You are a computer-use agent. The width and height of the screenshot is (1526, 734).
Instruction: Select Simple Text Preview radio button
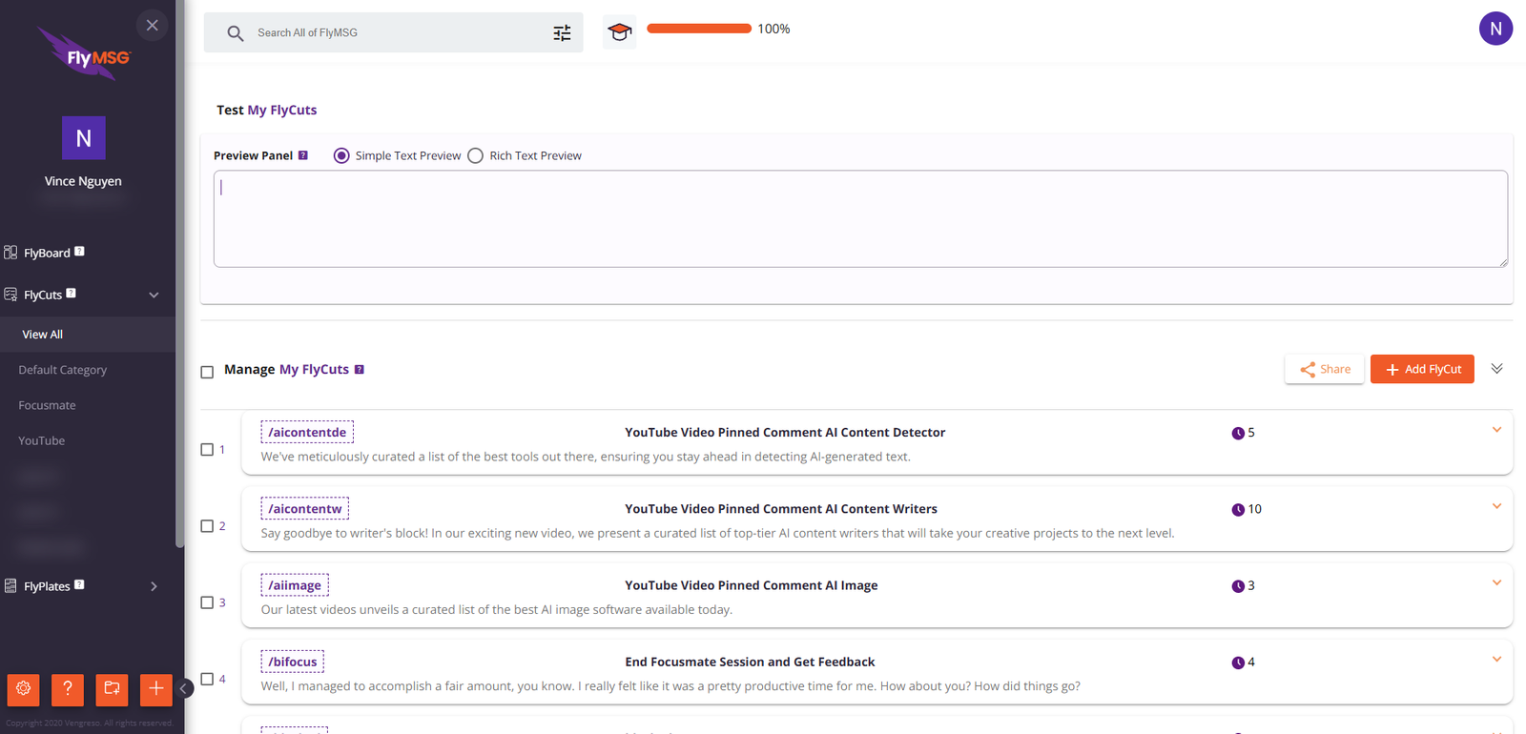[341, 155]
